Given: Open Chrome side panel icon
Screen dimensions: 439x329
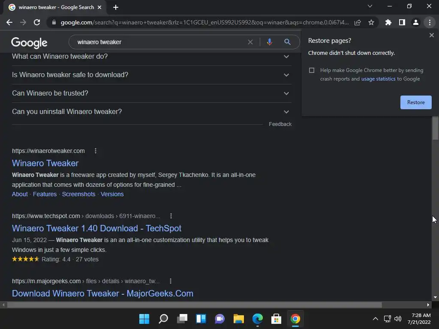Looking at the screenshot, I should (x=402, y=22).
